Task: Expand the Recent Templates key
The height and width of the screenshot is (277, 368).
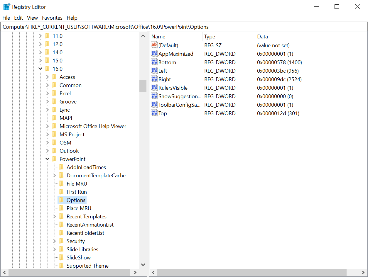Action: [55, 216]
